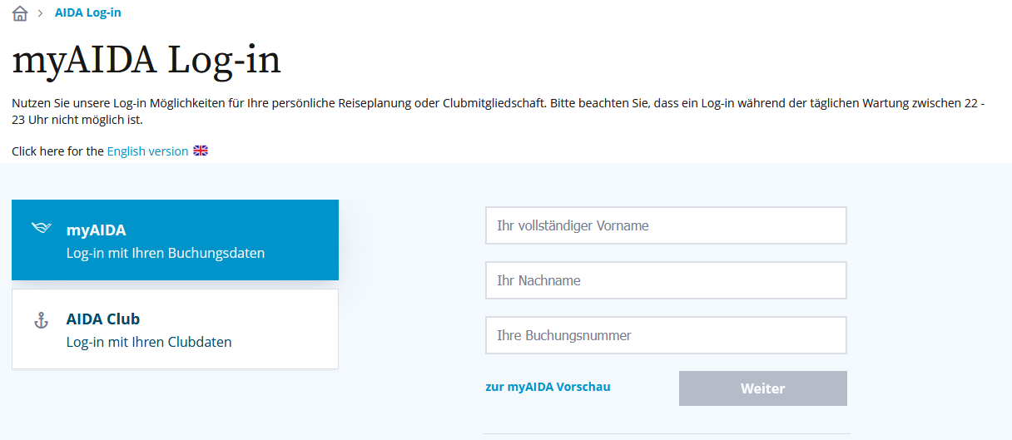Viewport: 1012px width, 440px height.
Task: Click the 'Click here for the' text
Action: tap(58, 151)
